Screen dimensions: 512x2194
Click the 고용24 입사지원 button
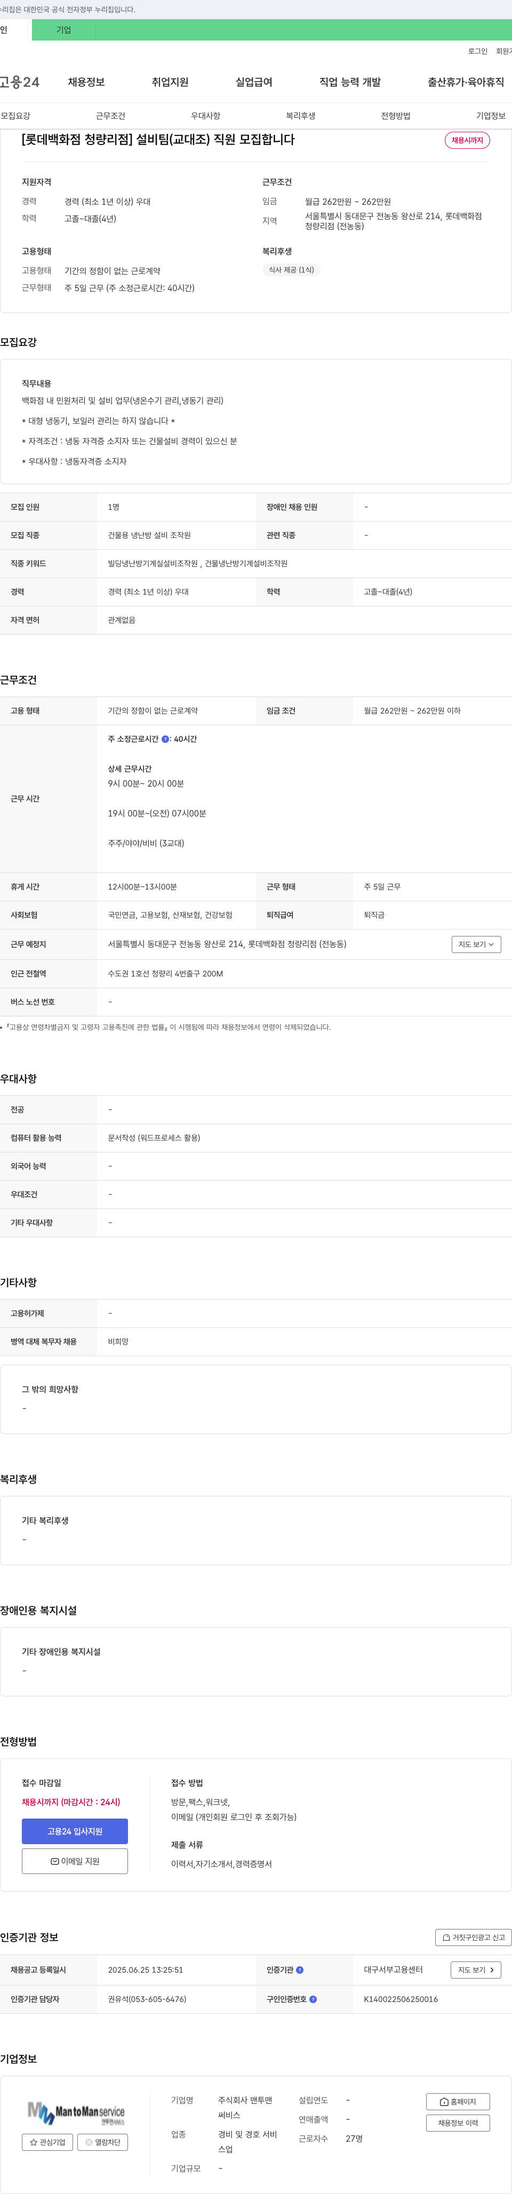click(75, 1831)
